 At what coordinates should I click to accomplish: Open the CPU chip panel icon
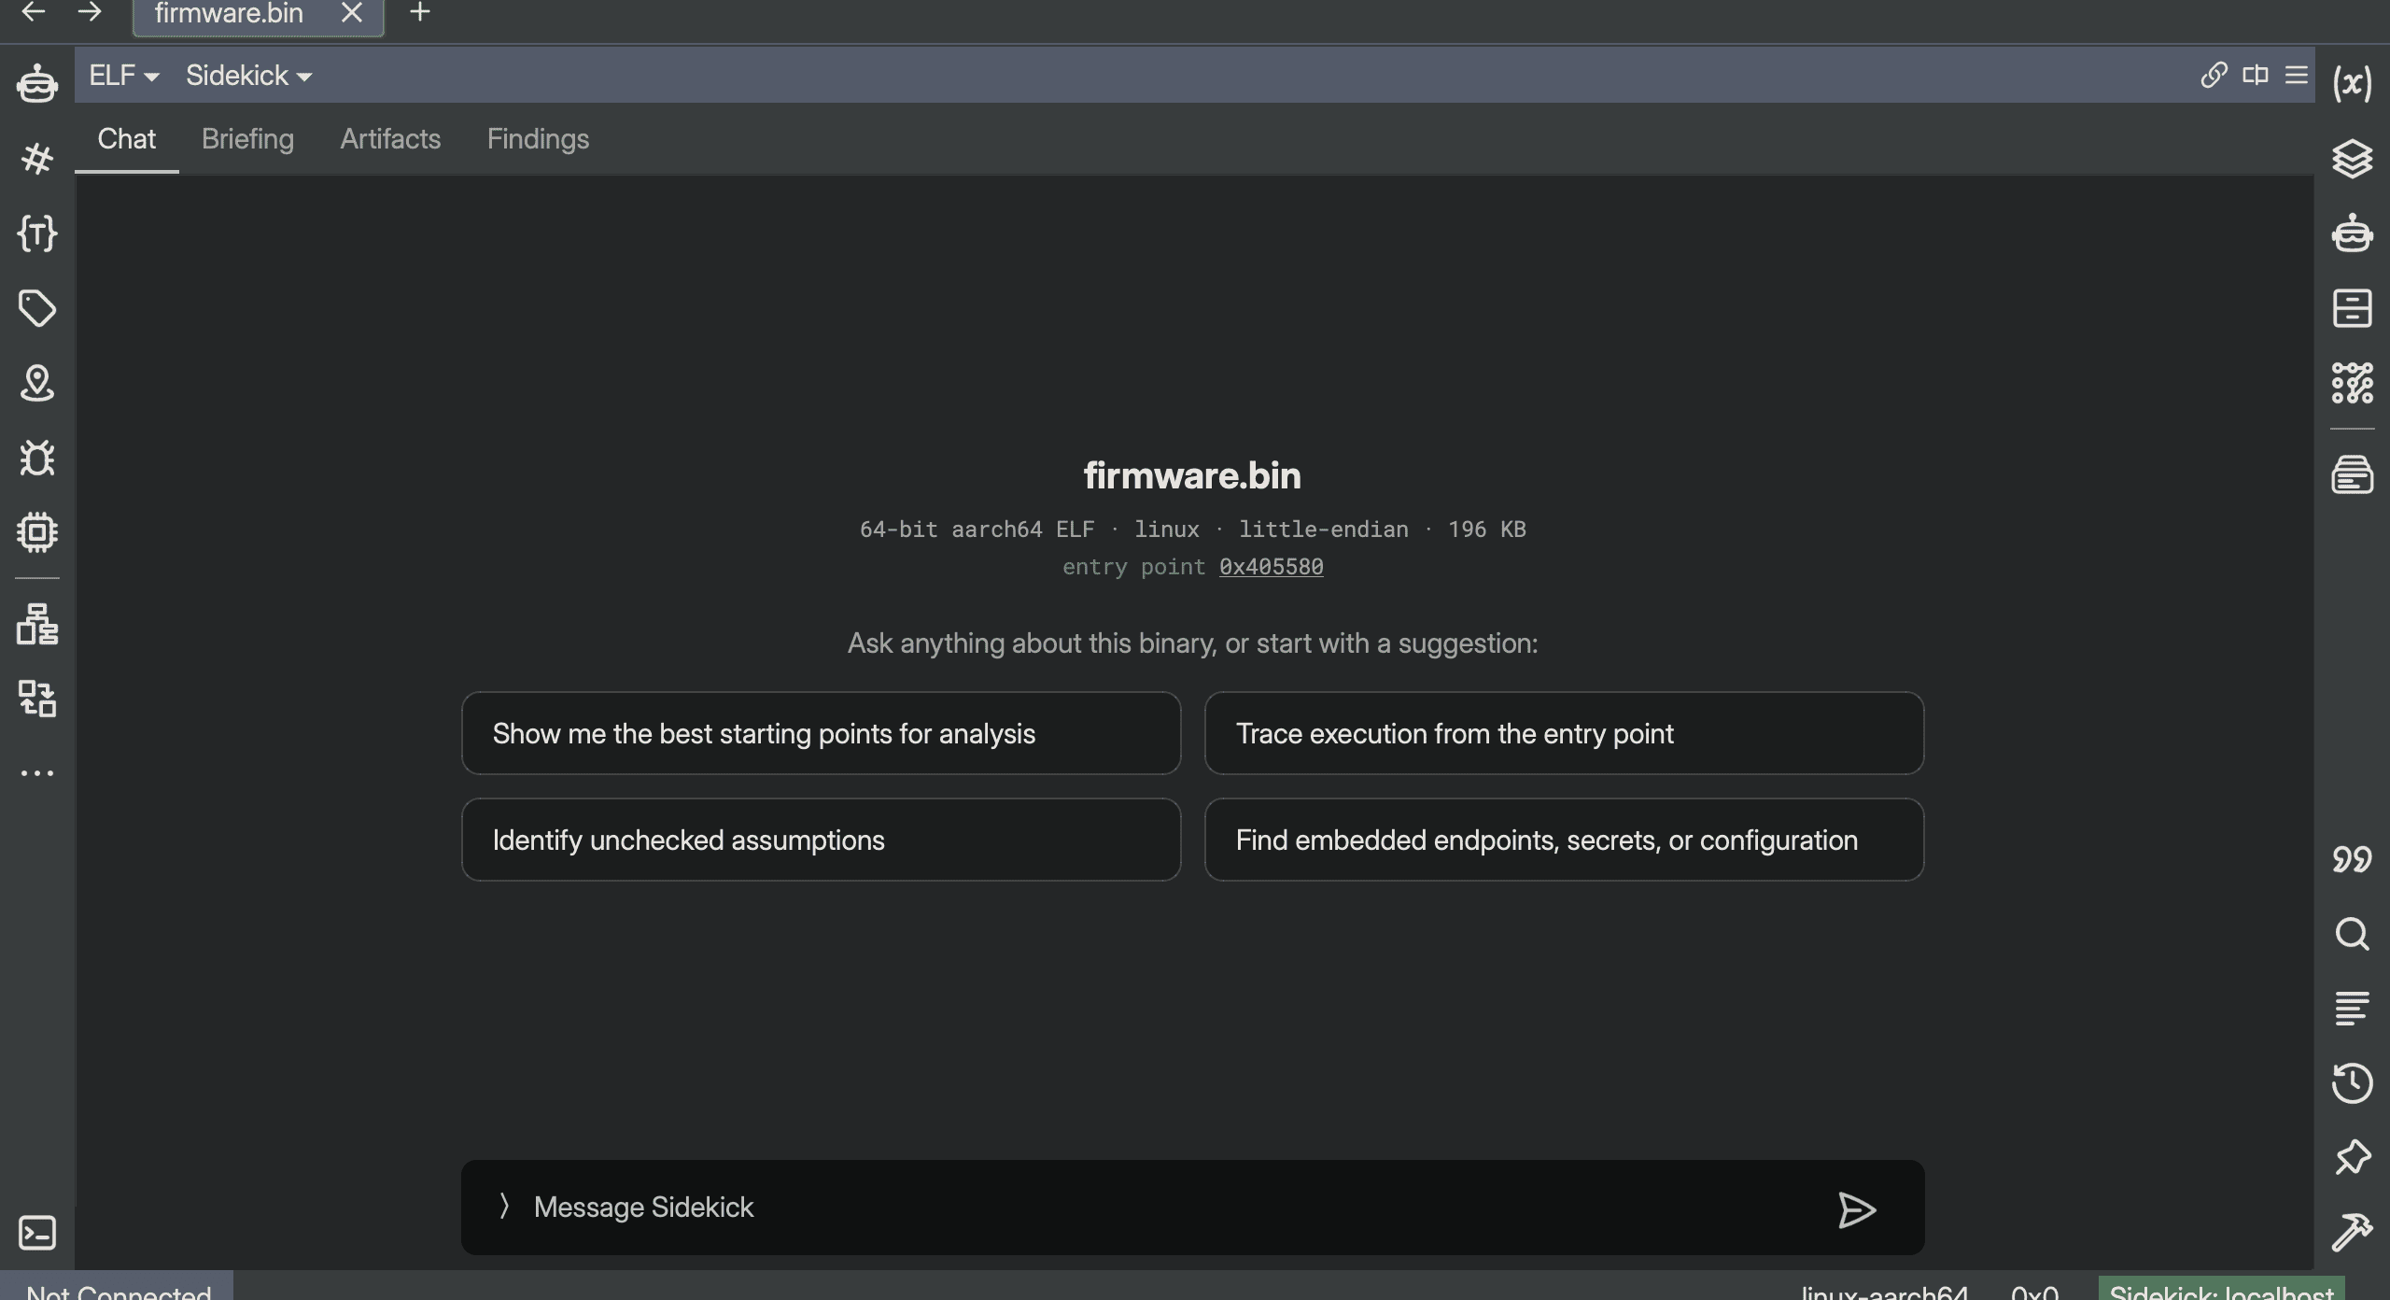coord(37,532)
